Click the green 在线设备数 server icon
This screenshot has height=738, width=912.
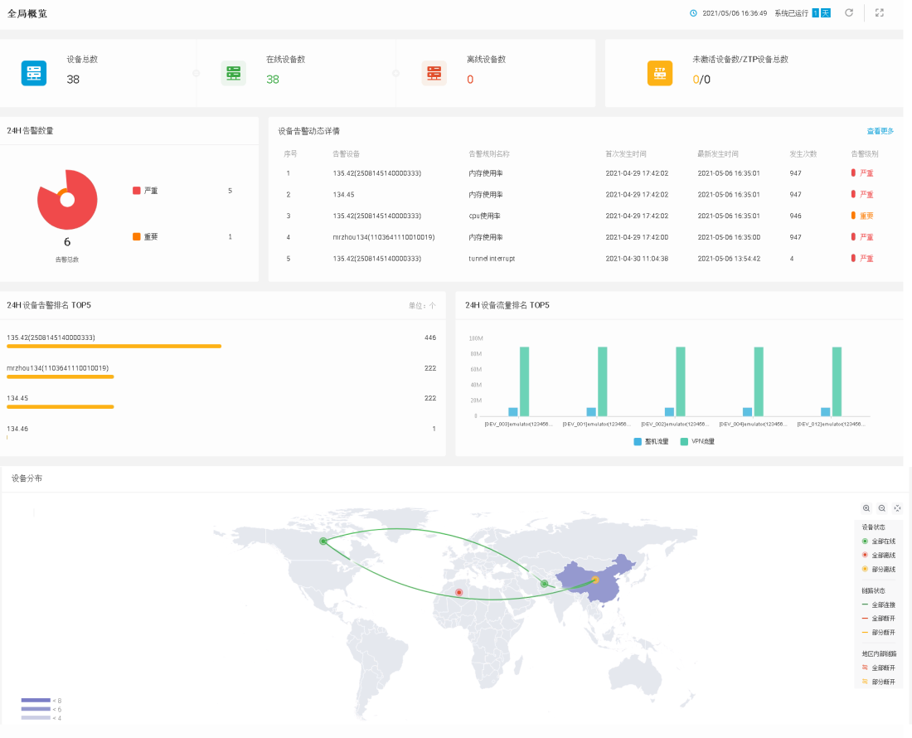pos(233,73)
